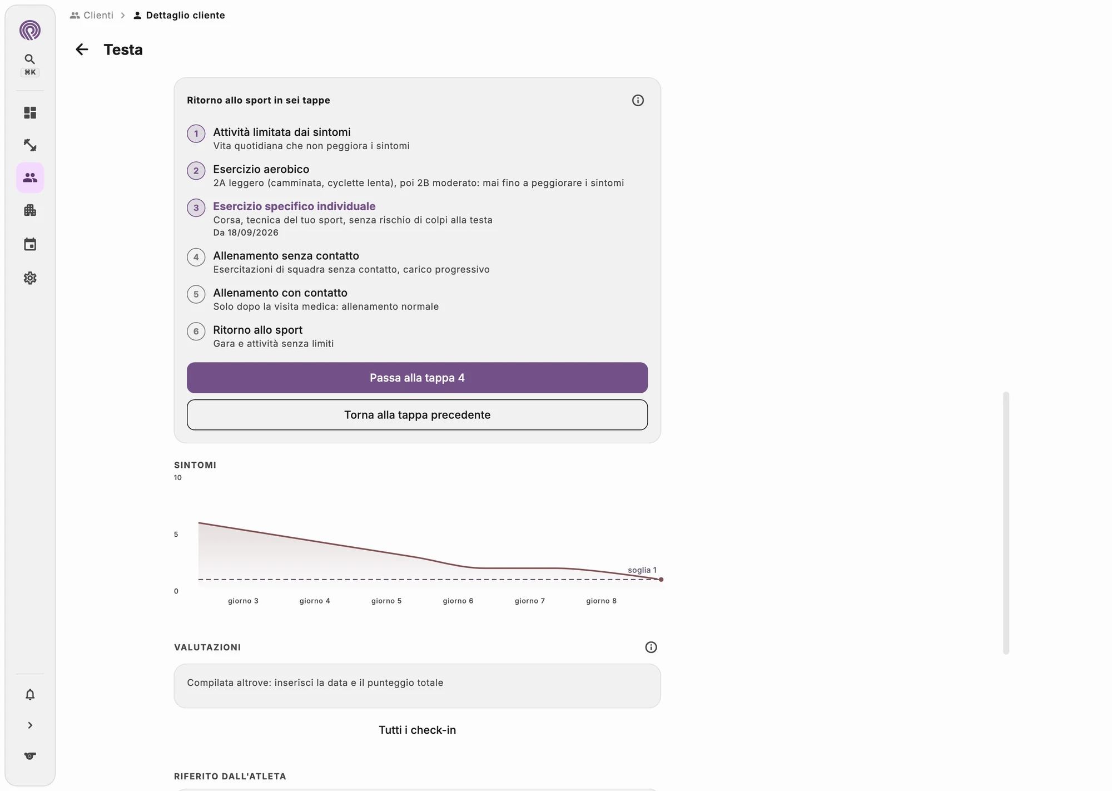Select the clients people icon in the sidebar
Screen dimensions: 1112x791
(30, 177)
